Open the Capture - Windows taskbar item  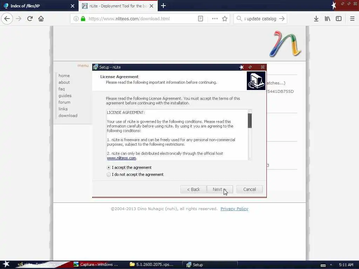pyautogui.click(x=96, y=264)
